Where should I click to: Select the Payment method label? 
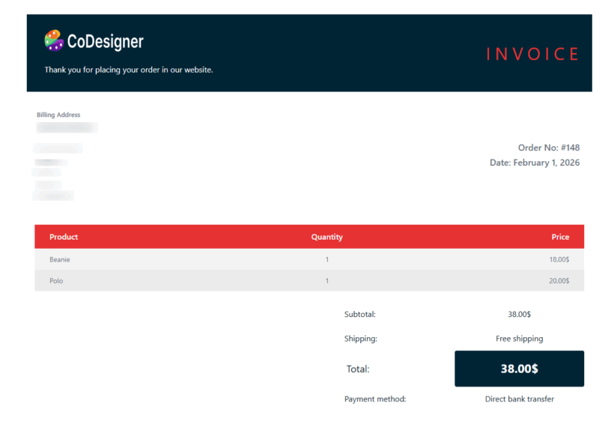374,399
